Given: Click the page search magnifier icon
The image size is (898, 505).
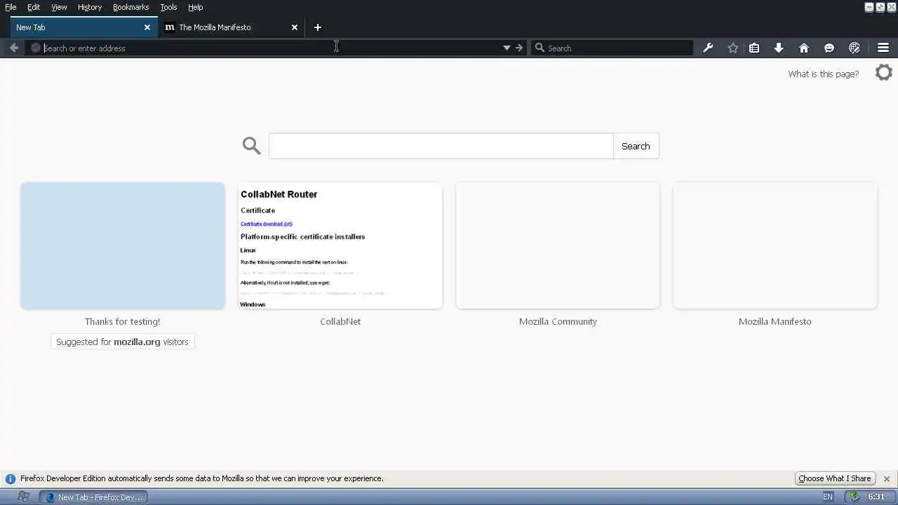Looking at the screenshot, I should pyautogui.click(x=251, y=146).
